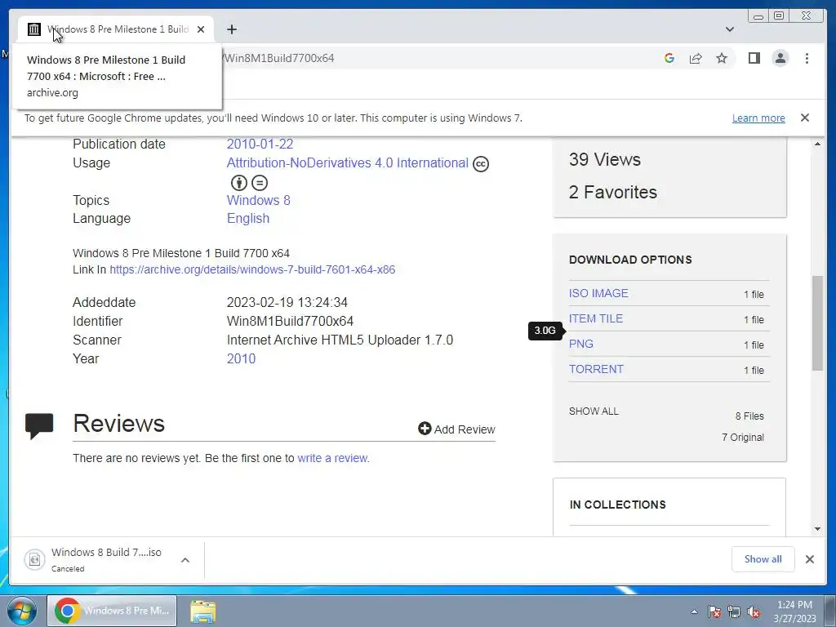Image resolution: width=836 pixels, height=627 pixels.
Task: Click the Creative Commons CC icon
Action: pyautogui.click(x=481, y=163)
